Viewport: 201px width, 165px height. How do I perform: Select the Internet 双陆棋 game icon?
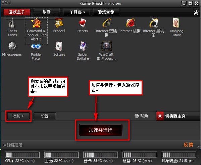click(x=107, y=23)
